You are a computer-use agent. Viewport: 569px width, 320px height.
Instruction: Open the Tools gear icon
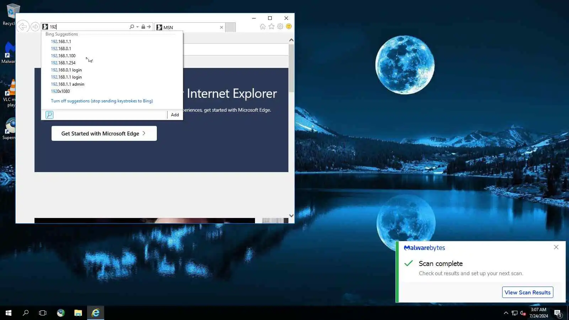click(x=280, y=27)
